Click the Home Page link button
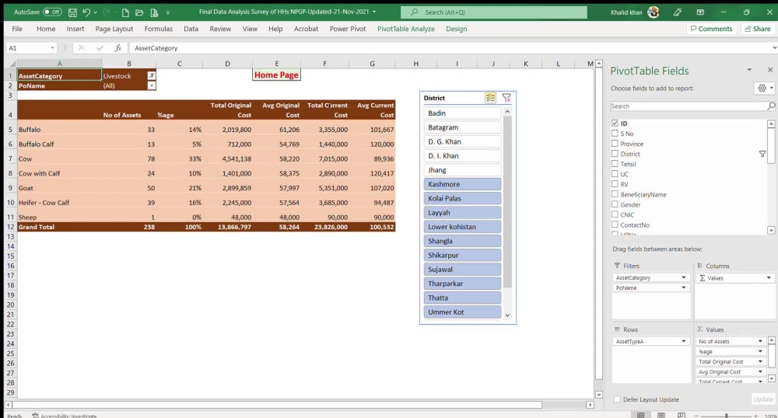The width and height of the screenshot is (778, 418). (276, 75)
